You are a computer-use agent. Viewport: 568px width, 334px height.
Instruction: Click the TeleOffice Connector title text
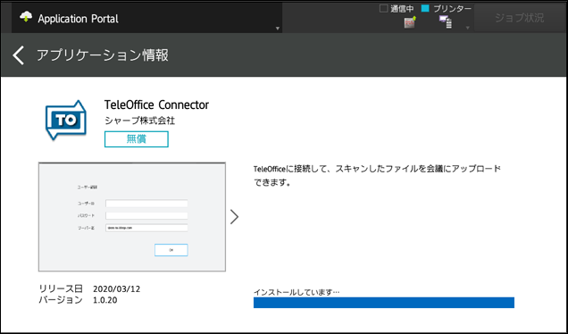click(156, 105)
